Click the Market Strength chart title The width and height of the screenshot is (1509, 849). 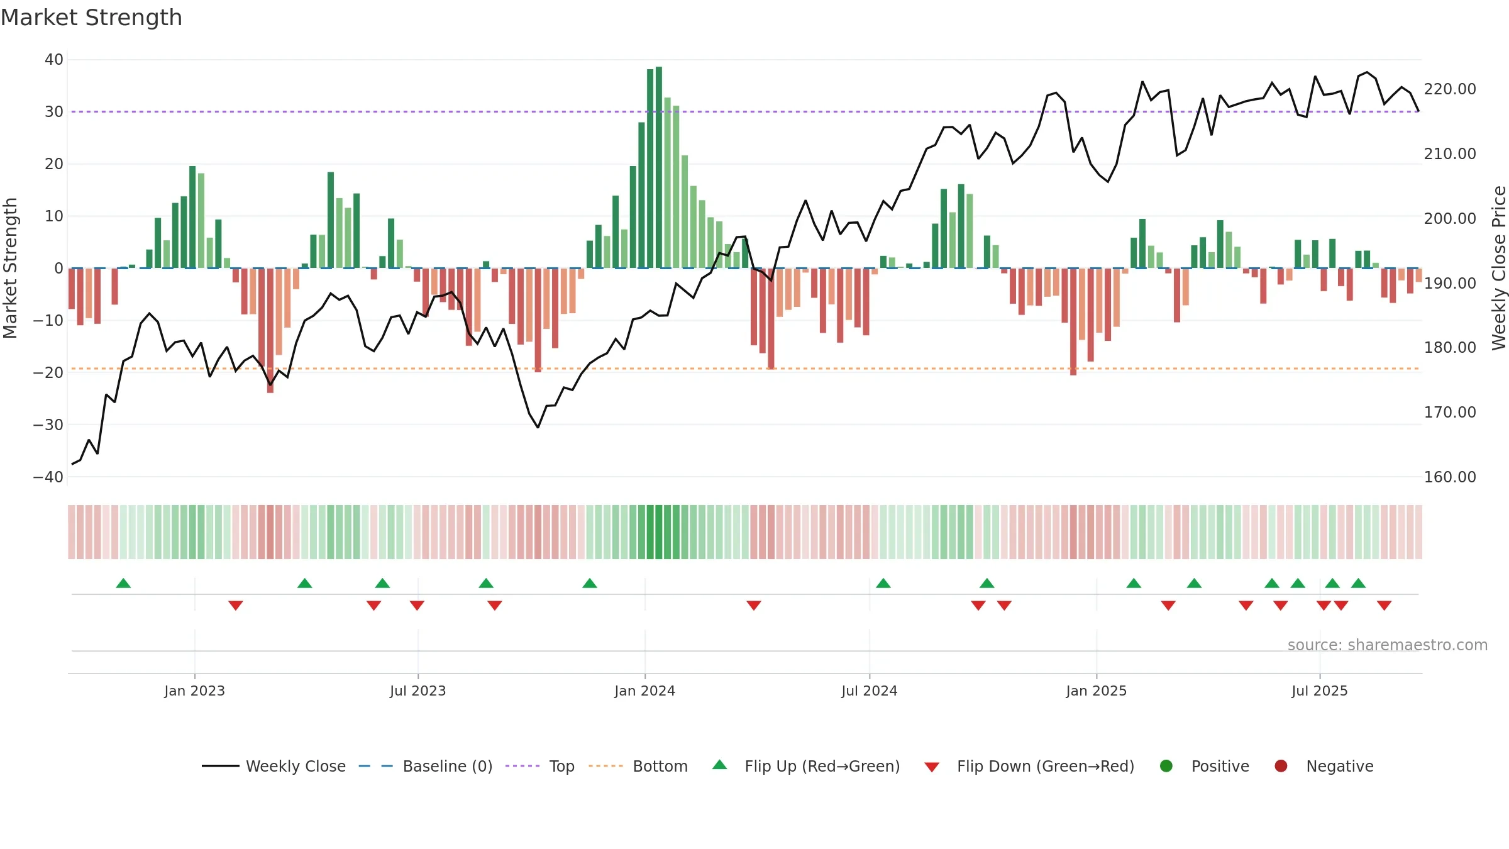pos(91,18)
